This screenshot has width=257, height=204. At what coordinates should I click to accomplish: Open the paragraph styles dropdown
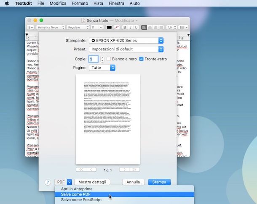30,27
